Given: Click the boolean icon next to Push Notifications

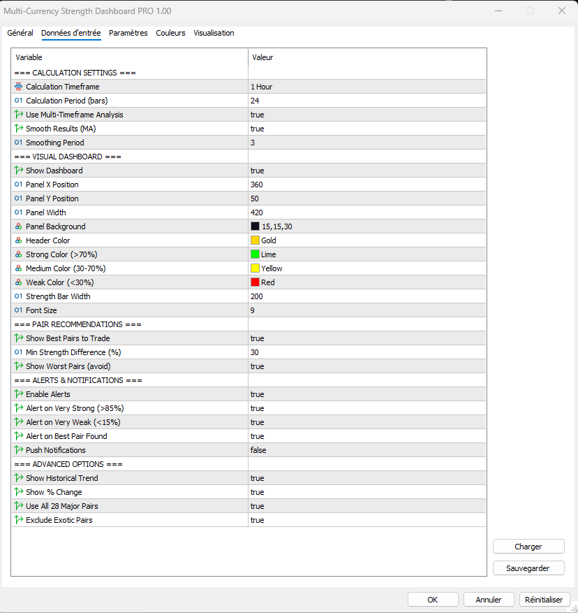Looking at the screenshot, I should tap(17, 449).
